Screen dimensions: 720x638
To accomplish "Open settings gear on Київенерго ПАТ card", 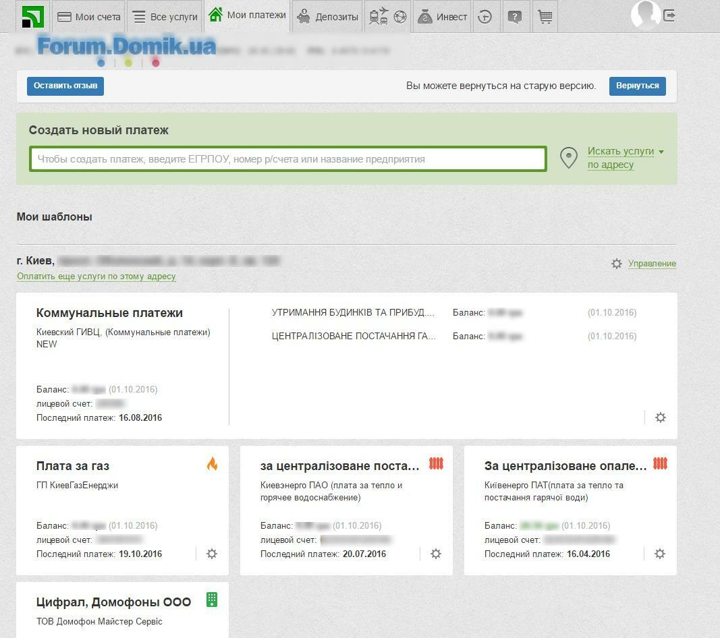I will click(660, 554).
